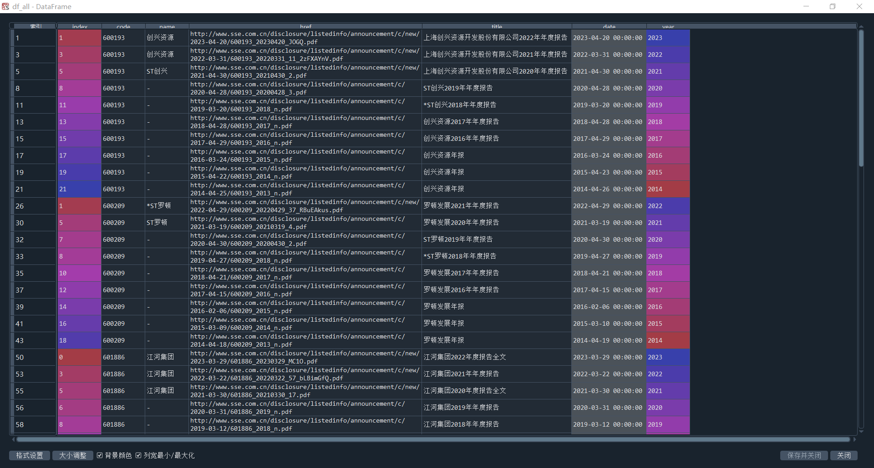Select row header 26
874x468 pixels.
tap(34, 206)
